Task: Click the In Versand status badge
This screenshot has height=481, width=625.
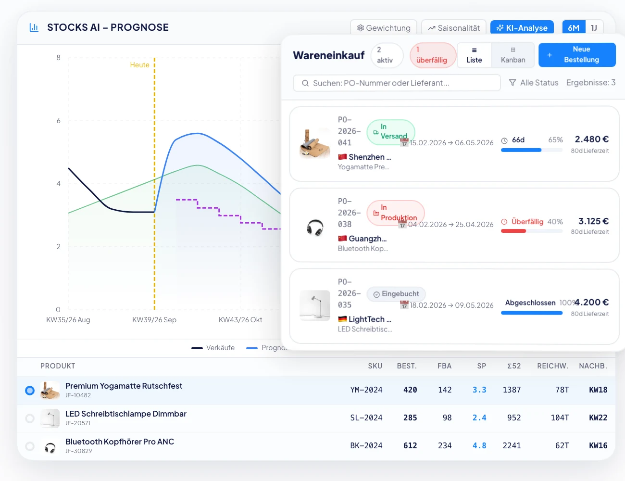Action: 390,132
